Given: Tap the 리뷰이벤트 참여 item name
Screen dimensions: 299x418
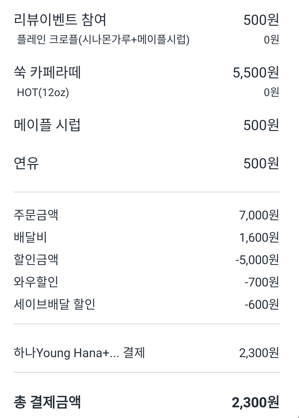Looking at the screenshot, I should pyautogui.click(x=60, y=20).
